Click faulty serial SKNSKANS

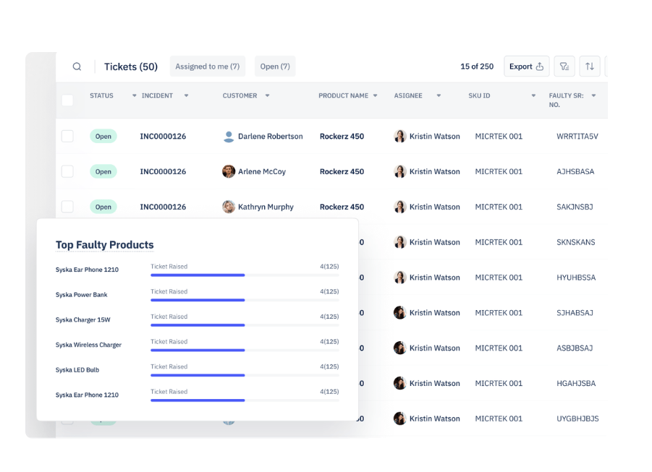tap(576, 242)
